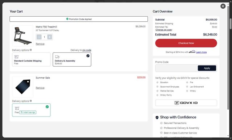
Task: Click the Affirm logo
Action: [192, 52]
